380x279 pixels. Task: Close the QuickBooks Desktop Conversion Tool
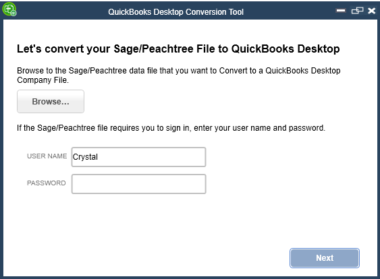[371, 10]
